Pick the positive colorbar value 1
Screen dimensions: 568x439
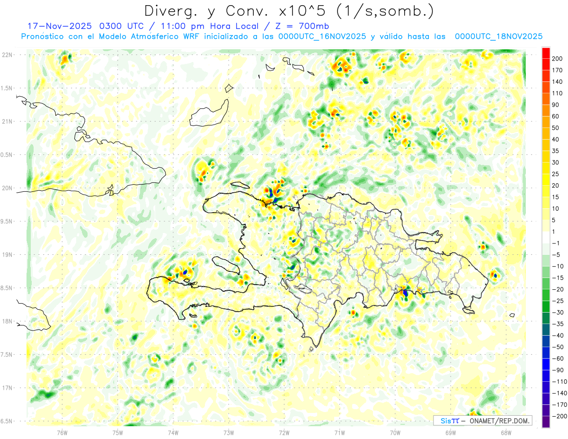tap(553, 232)
